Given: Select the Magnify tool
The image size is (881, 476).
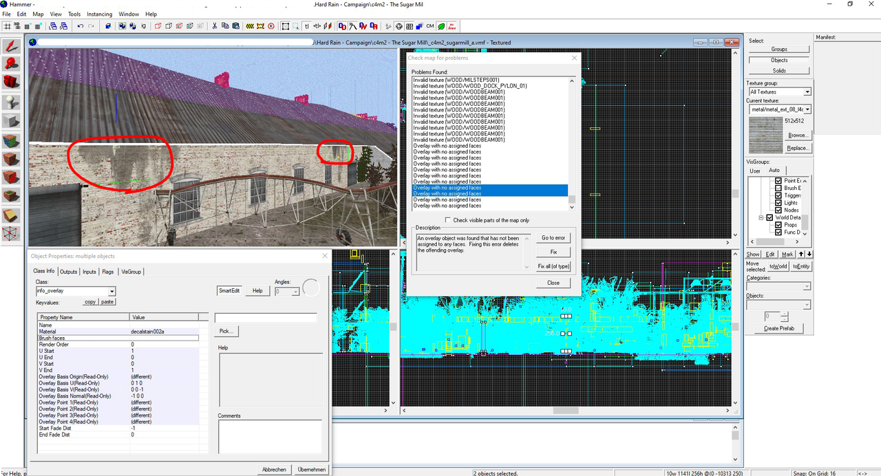Looking at the screenshot, I should coord(11,63).
